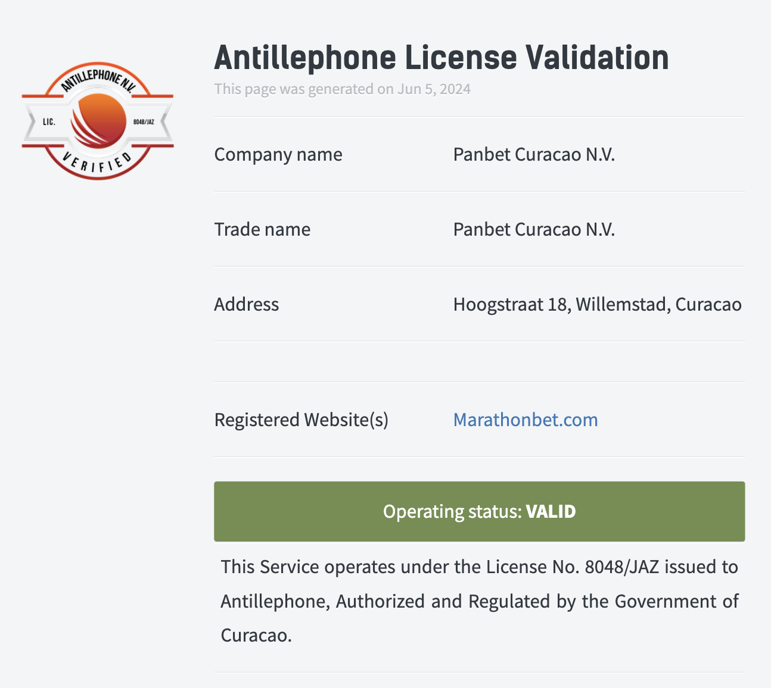This screenshot has width=771, height=688.
Task: Select the Registered Website(s) label
Action: click(301, 420)
